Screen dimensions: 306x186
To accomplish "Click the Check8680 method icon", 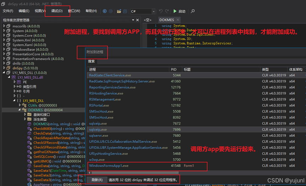I will (29, 128).
